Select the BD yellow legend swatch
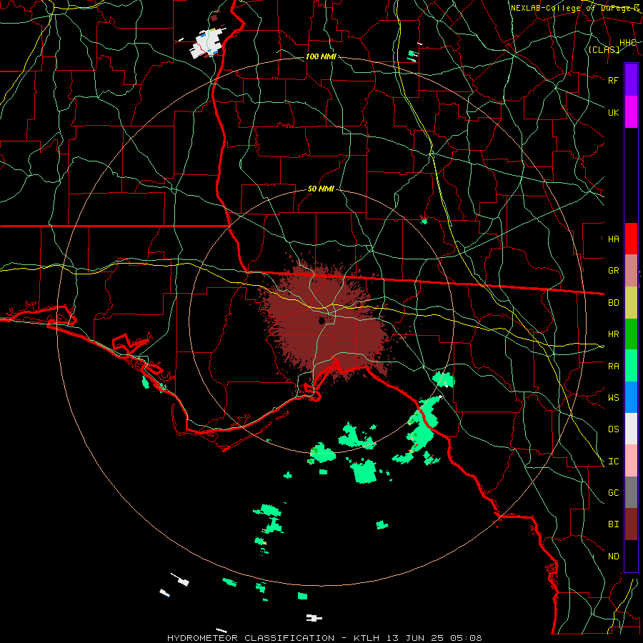 (x=631, y=303)
